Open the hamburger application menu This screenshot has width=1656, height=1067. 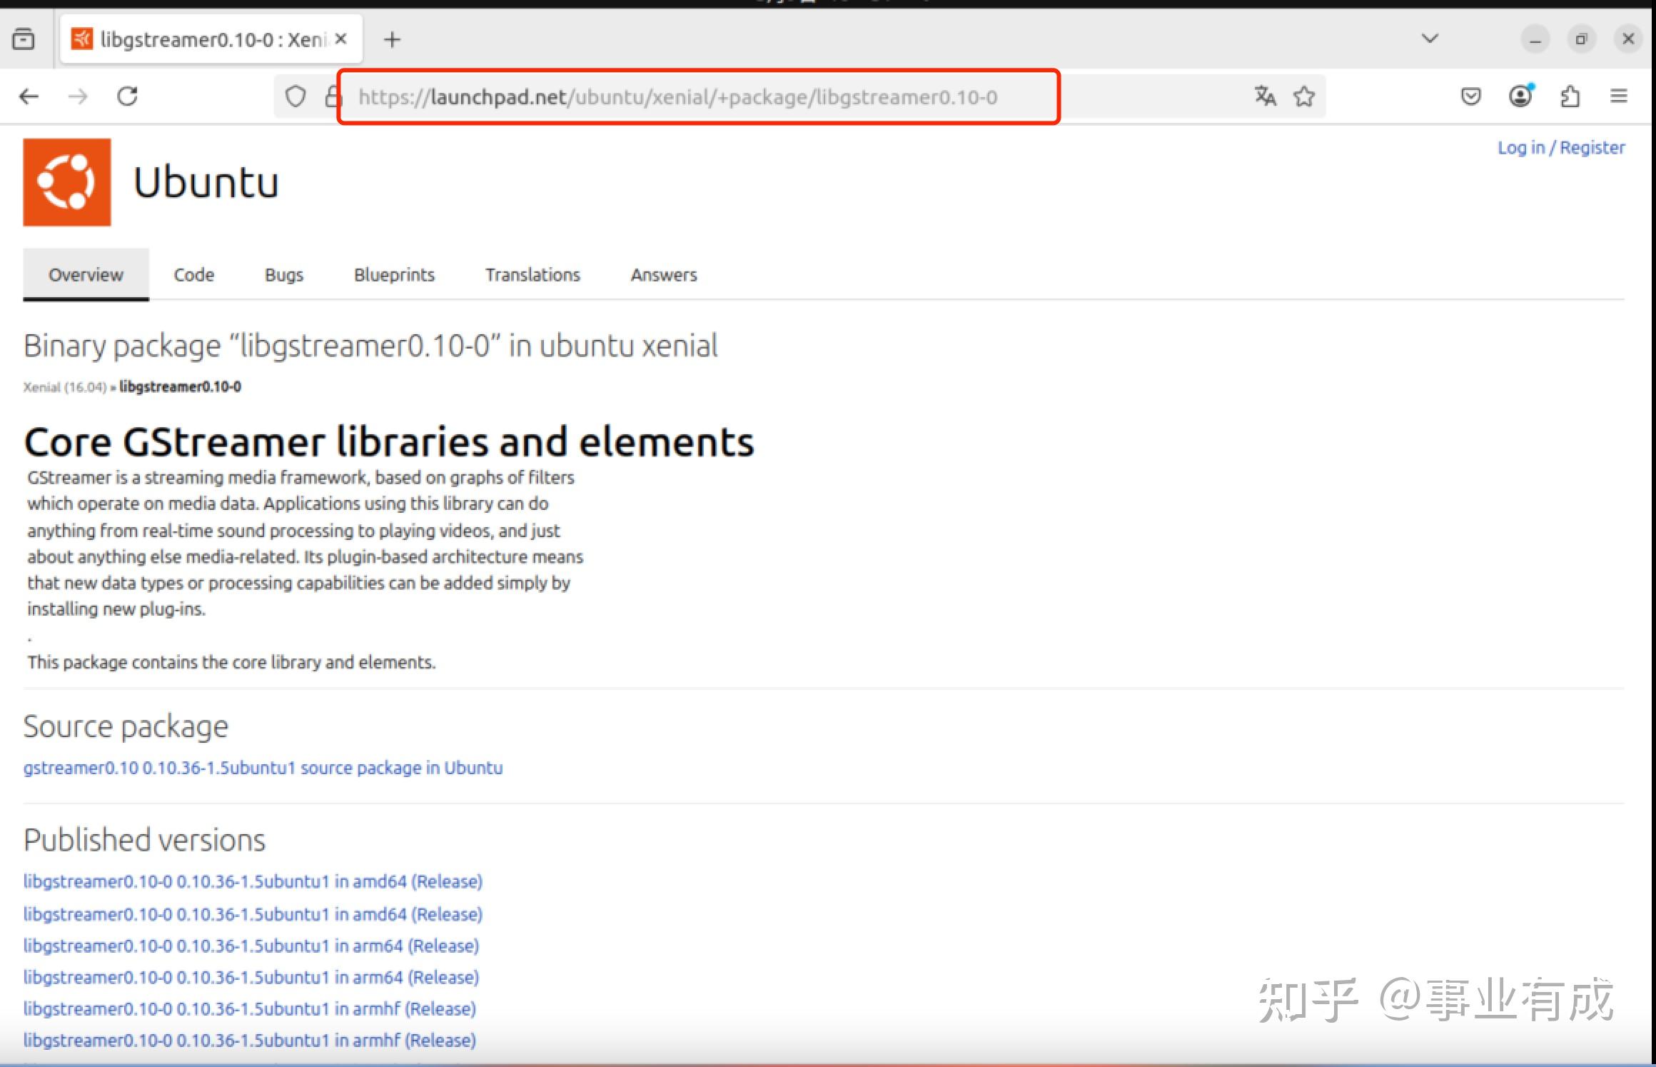tap(1618, 96)
